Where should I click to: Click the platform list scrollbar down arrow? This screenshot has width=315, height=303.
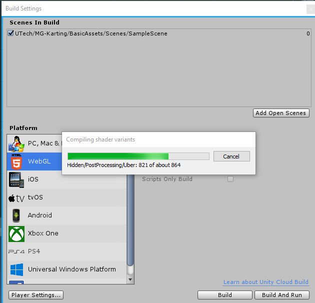coord(130,279)
